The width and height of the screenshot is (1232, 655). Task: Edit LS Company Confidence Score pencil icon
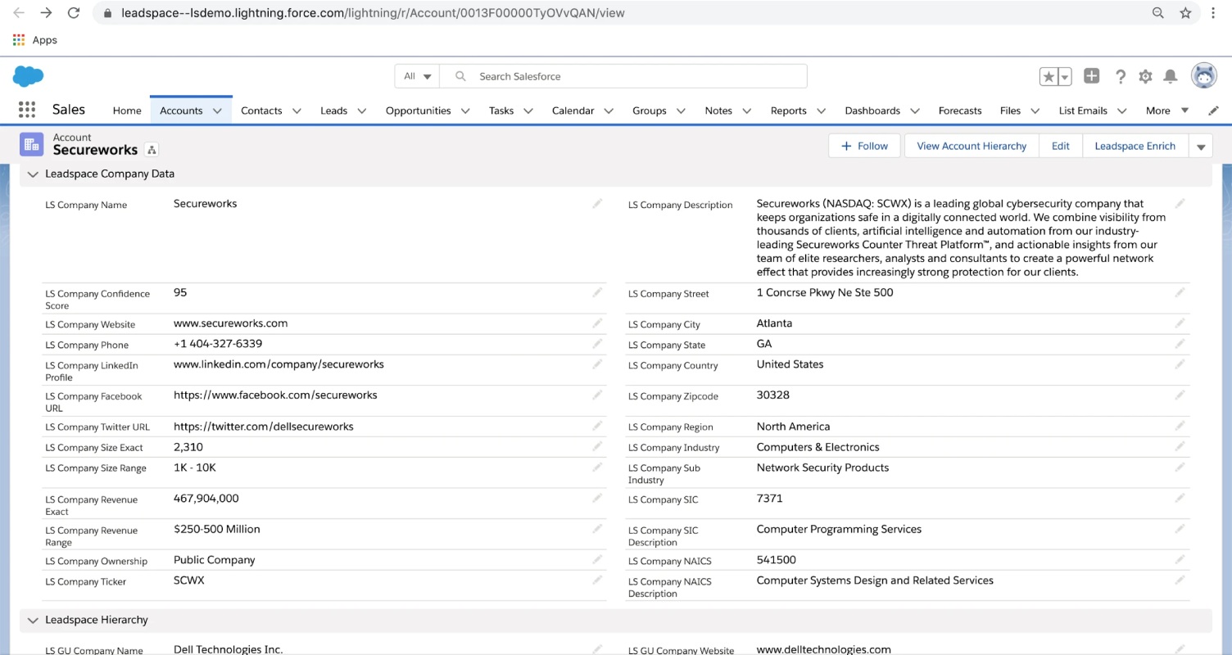pos(598,292)
